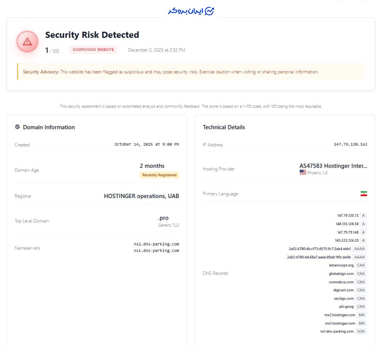Screen dimensions: 382x346
Task: Click the AS47583 Hostinger hosting provider name
Action: [333, 166]
